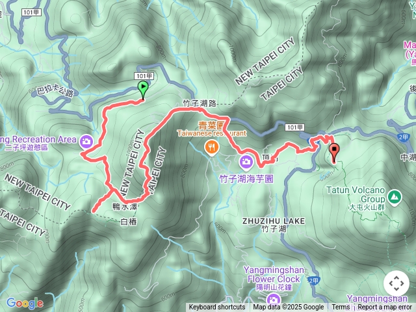This screenshot has height=312, width=416.
Task: Click the Tatun Volcano Group mountain icon
Action: 395,198
